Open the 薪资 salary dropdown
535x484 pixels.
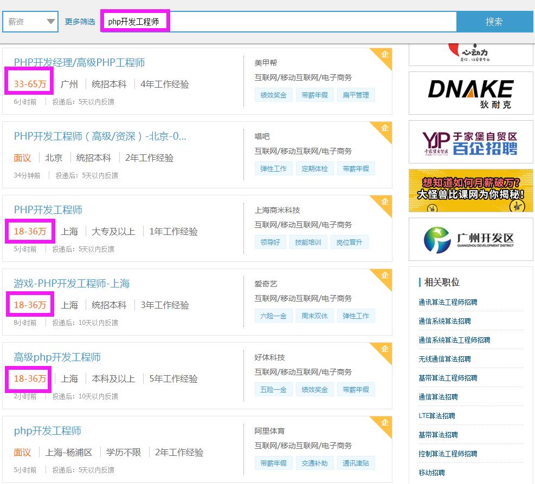pyautogui.click(x=30, y=22)
